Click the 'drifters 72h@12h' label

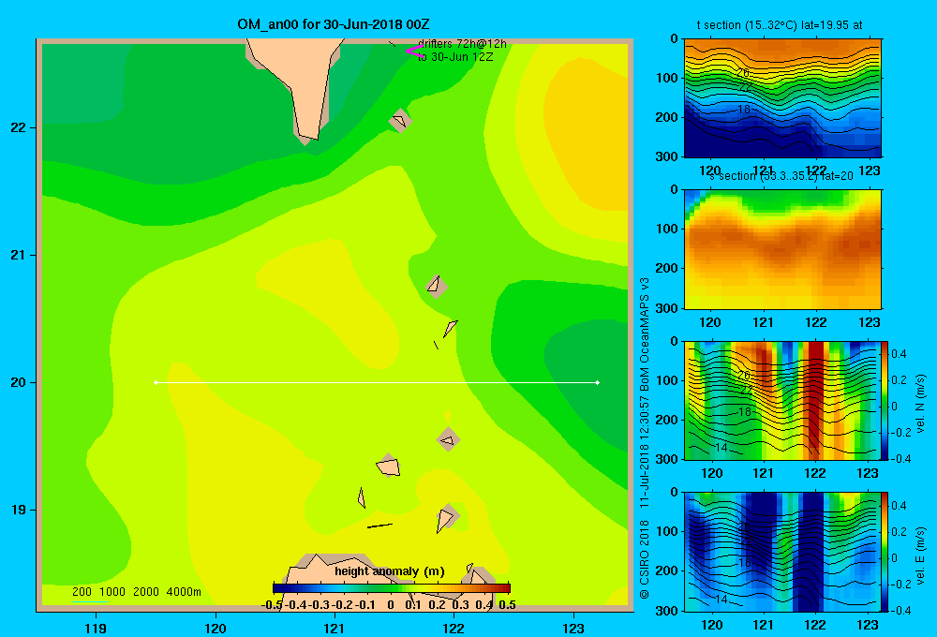pyautogui.click(x=462, y=44)
